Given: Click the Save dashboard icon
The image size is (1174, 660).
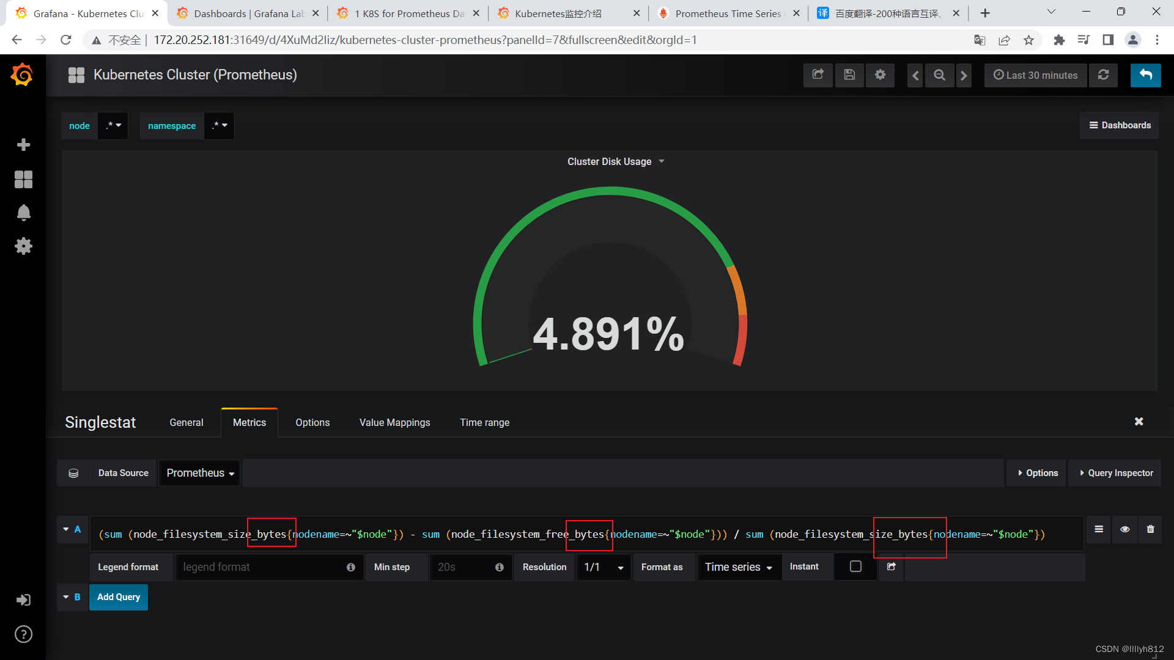Looking at the screenshot, I should coord(849,75).
